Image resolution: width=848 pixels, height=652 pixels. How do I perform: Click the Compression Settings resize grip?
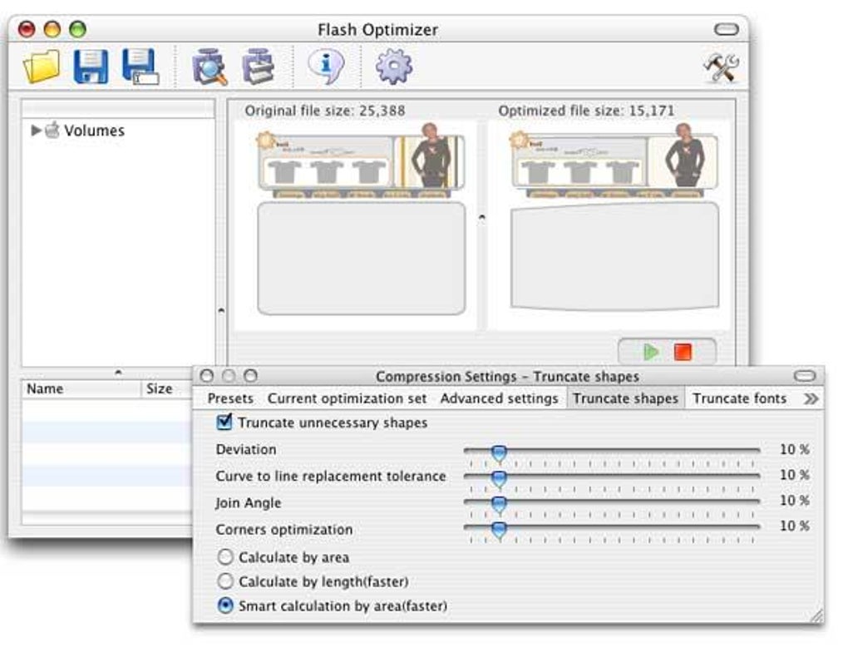point(816,615)
